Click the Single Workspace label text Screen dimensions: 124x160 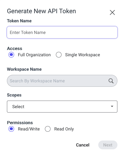tap(83, 55)
